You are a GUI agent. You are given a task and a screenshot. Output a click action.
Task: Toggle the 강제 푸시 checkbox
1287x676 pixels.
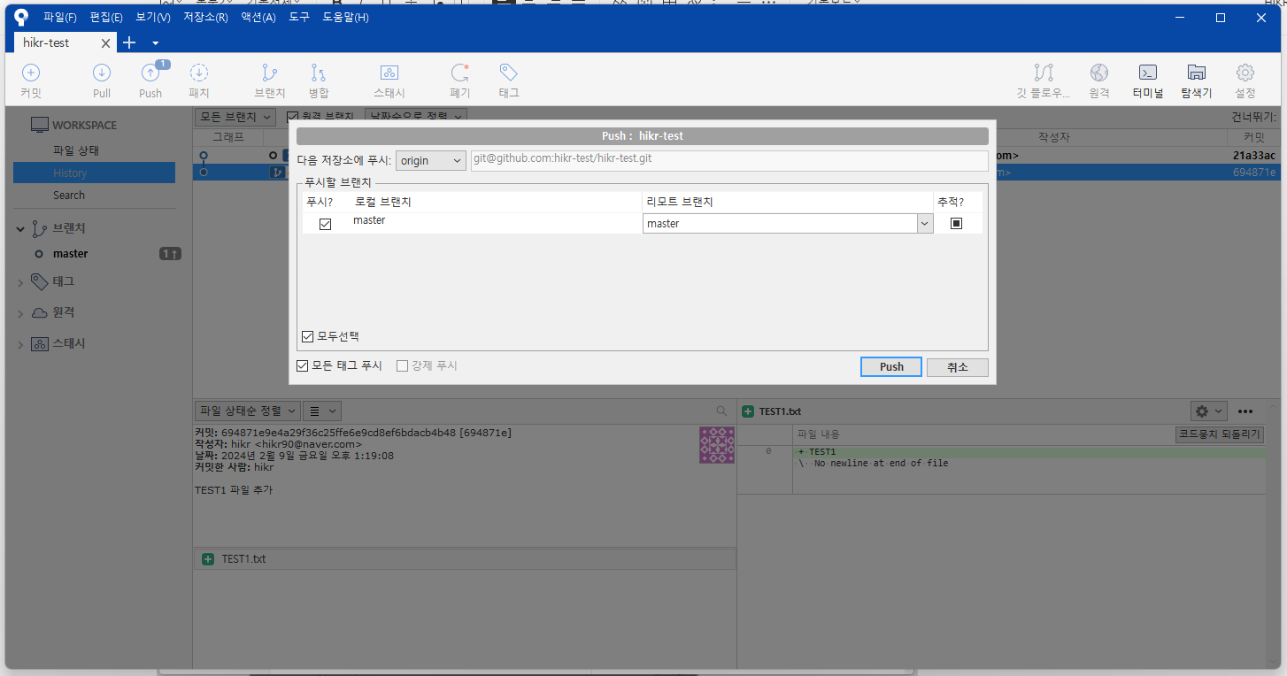[402, 365]
